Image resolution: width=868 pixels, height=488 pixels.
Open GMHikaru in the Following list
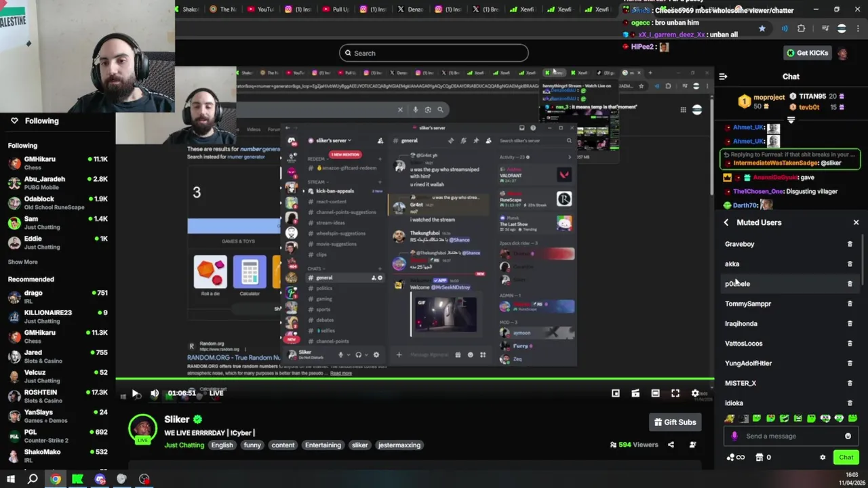click(x=58, y=163)
